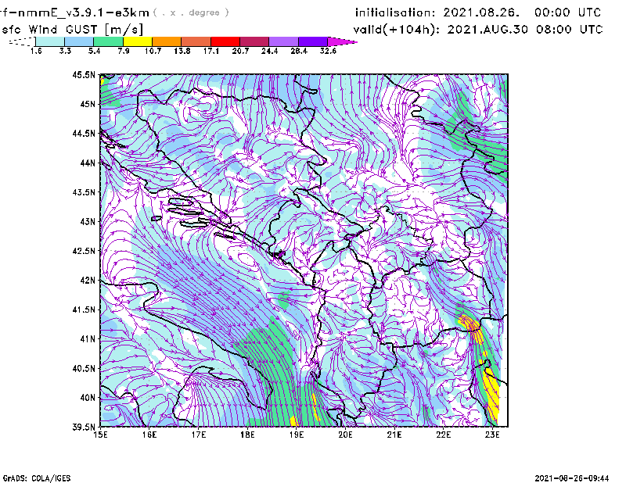The width and height of the screenshot is (626, 483).
Task: Click the 22E longitude label
Action: [443, 435]
